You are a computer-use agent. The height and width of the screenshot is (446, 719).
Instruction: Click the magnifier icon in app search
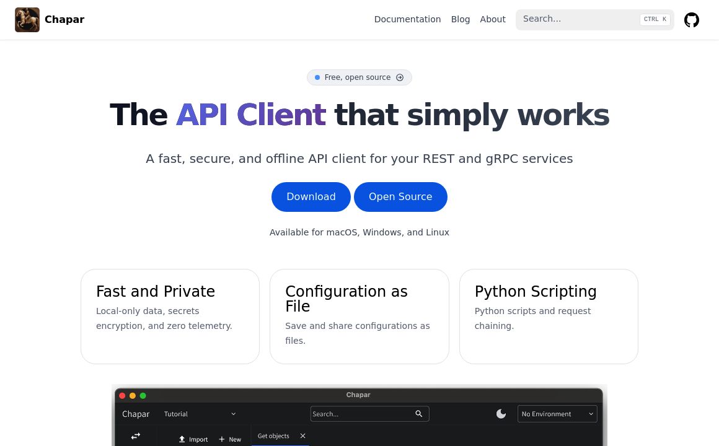coord(419,414)
